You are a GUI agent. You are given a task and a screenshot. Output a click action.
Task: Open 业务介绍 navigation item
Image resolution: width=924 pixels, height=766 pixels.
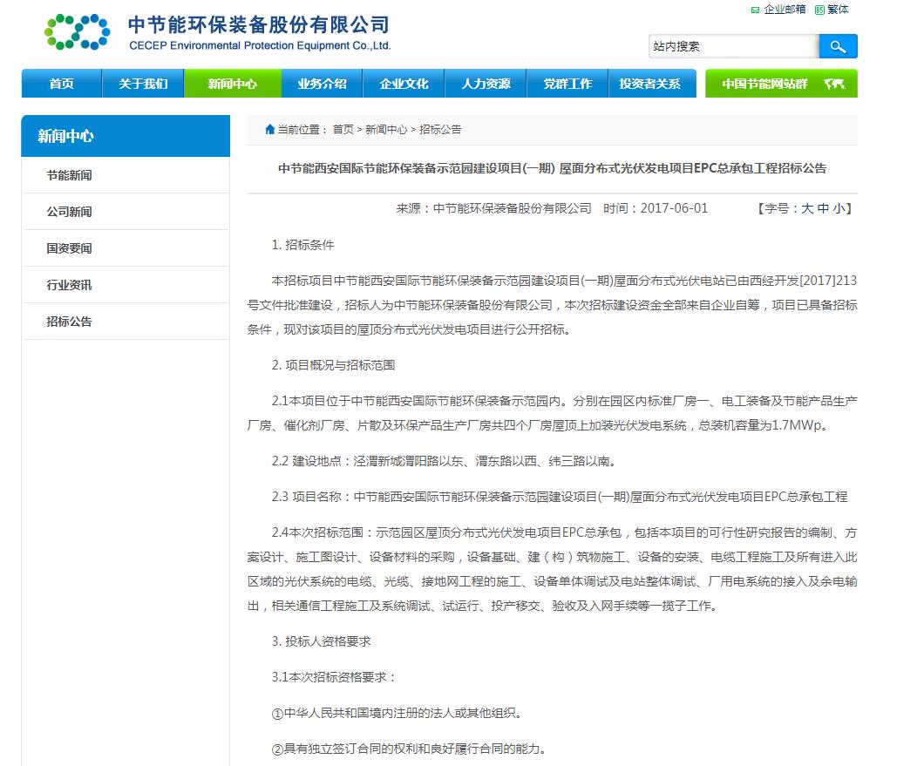click(322, 84)
